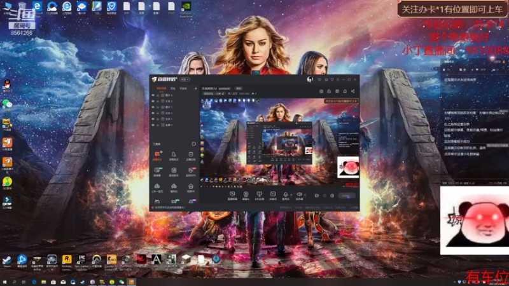509x286 pixels.
Task: Open the user avatar in streaming app title bar
Action: tap(310, 79)
